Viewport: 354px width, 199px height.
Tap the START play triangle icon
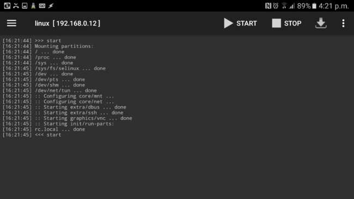228,23
